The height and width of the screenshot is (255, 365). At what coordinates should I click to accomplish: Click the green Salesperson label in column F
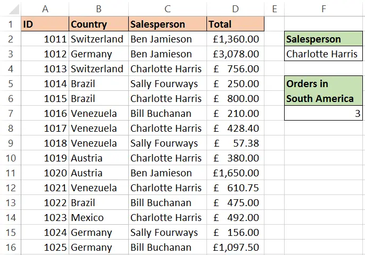[323, 39]
